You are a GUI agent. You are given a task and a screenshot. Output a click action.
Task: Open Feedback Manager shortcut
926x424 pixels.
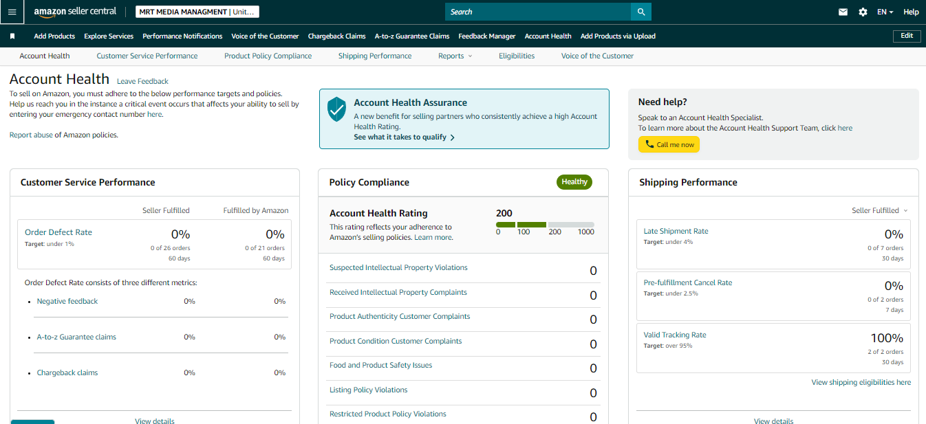487,36
